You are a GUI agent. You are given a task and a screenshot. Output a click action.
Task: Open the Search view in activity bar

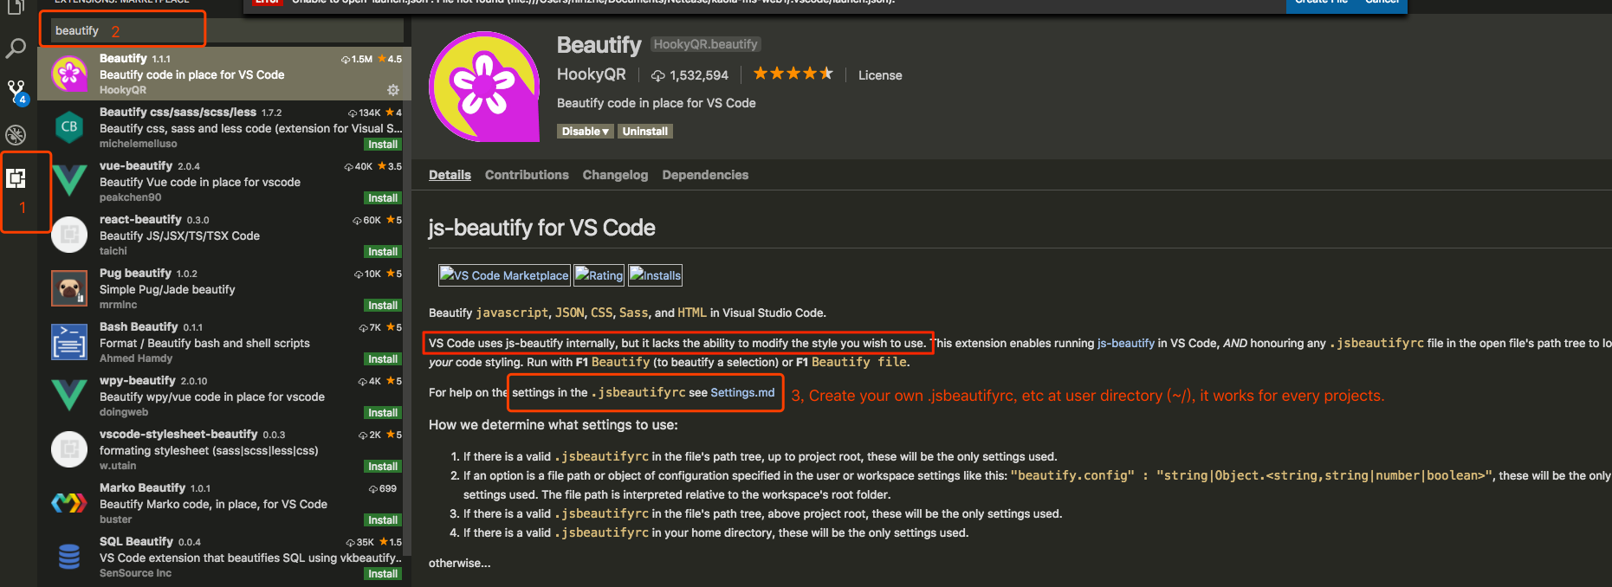coord(16,48)
